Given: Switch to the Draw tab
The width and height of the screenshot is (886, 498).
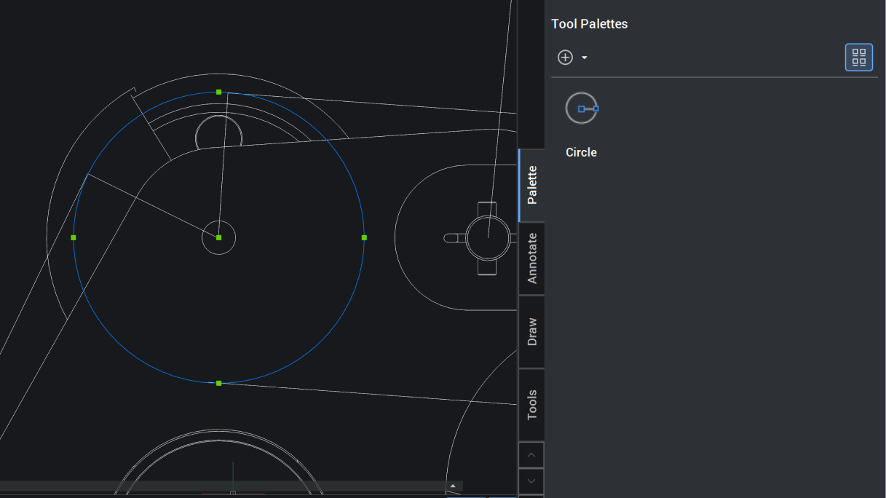Looking at the screenshot, I should 531,332.
